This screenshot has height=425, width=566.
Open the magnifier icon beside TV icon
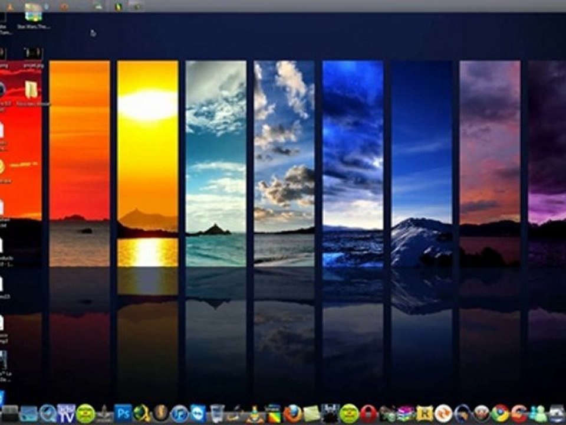[48, 413]
